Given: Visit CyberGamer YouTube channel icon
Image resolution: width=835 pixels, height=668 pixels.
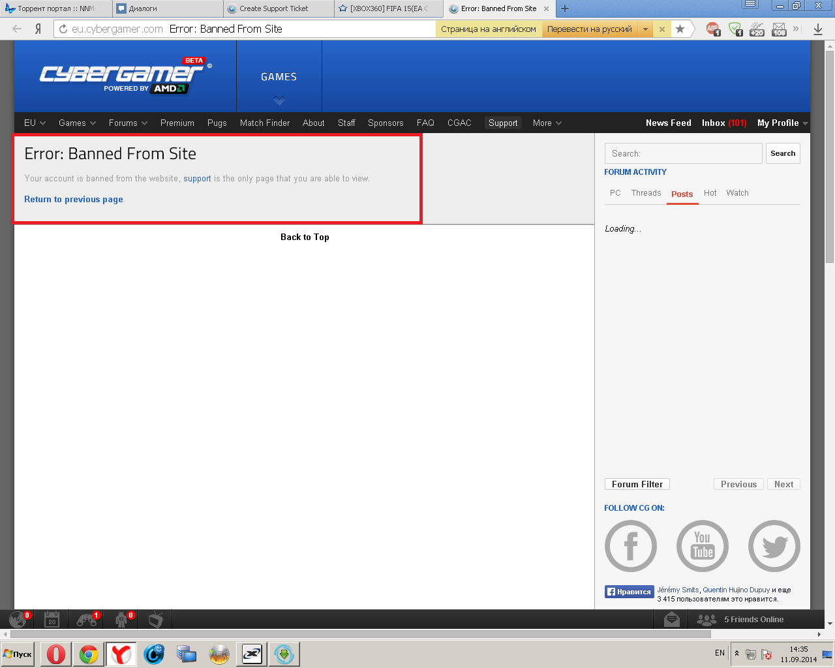Looking at the screenshot, I should point(703,546).
